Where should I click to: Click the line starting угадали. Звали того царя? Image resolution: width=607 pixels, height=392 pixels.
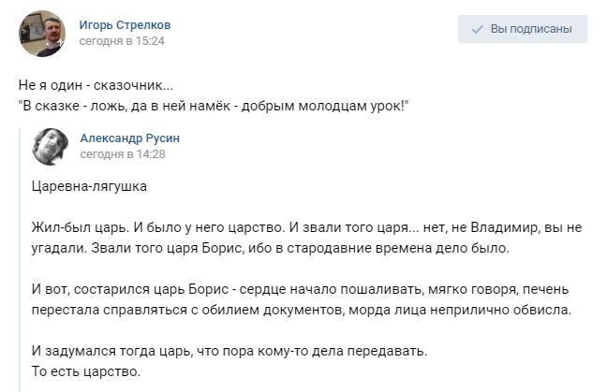click(270, 248)
